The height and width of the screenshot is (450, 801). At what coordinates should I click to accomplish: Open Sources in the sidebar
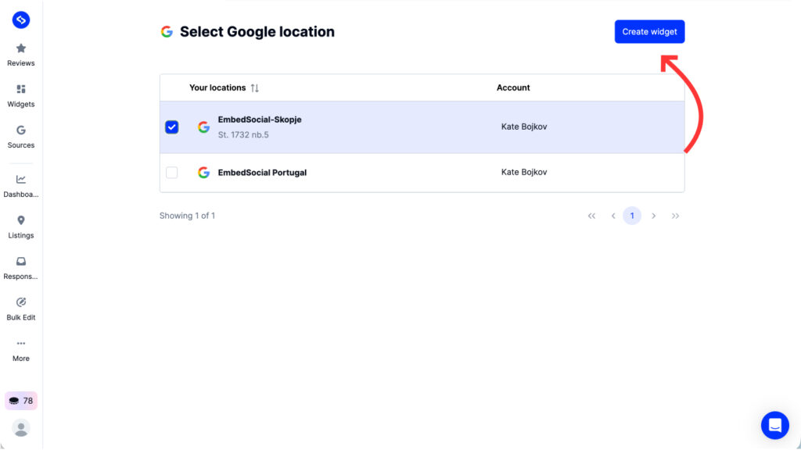point(21,137)
